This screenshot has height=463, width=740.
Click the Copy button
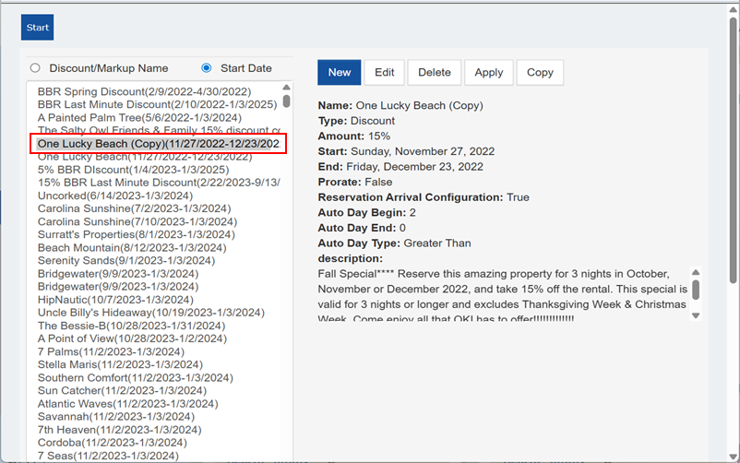540,73
